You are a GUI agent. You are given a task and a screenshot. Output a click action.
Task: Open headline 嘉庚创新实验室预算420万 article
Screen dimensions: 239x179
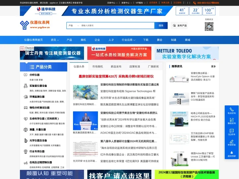[116, 77]
